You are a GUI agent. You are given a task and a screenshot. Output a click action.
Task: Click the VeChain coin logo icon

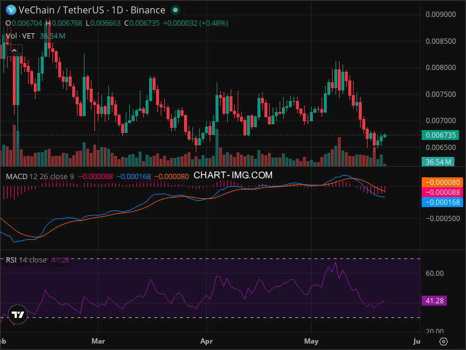[11, 10]
